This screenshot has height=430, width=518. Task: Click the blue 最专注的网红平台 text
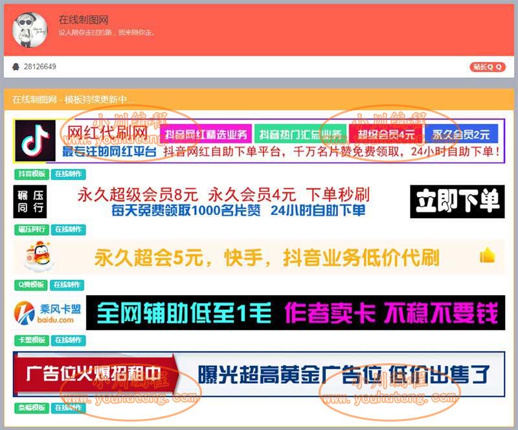(x=109, y=152)
